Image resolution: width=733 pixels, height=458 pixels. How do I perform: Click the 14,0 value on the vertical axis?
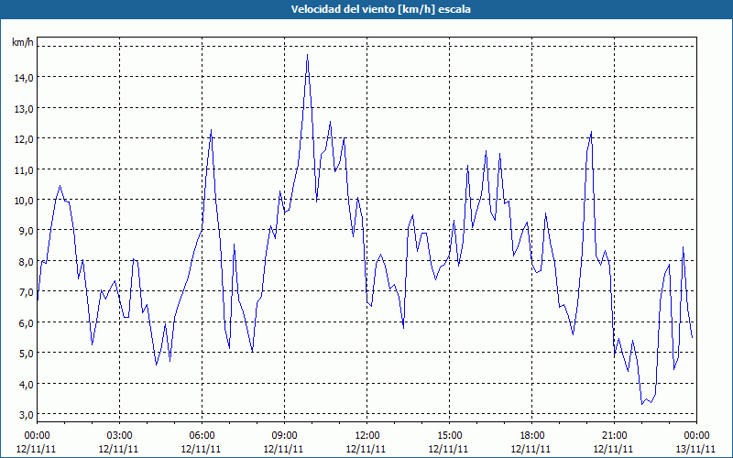(24, 78)
